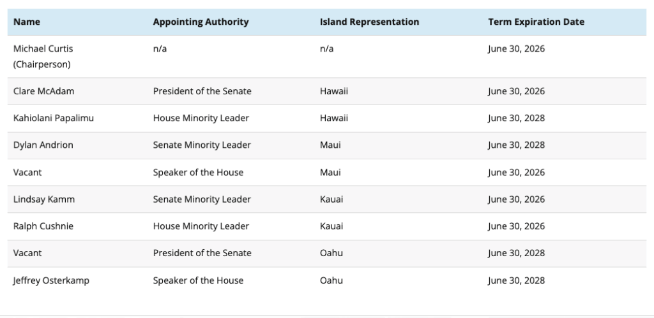Click the Dylan Andrion name

(x=43, y=145)
